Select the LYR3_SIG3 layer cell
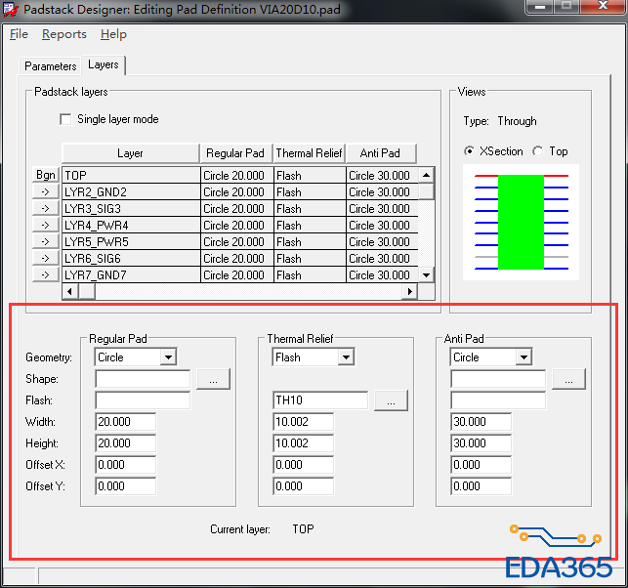The height and width of the screenshot is (588, 628). click(132, 209)
